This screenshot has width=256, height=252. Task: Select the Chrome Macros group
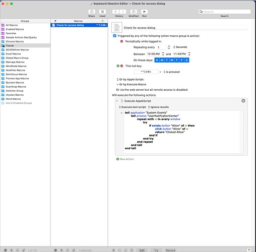click(x=15, y=41)
